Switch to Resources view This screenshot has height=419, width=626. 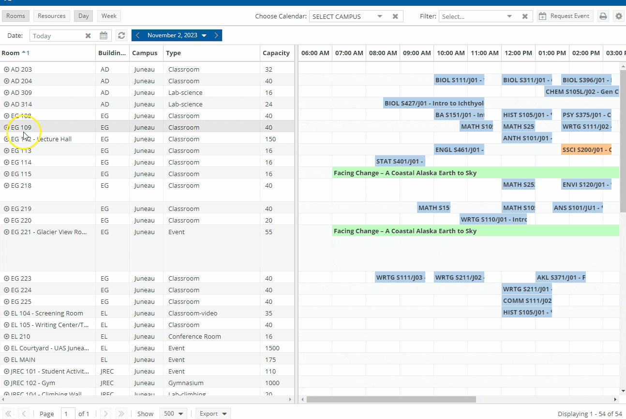52,16
